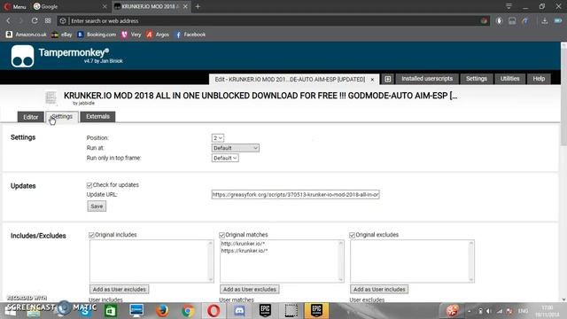The height and width of the screenshot is (319, 567).
Task: Close the Google browser tab
Action: pos(105,6)
